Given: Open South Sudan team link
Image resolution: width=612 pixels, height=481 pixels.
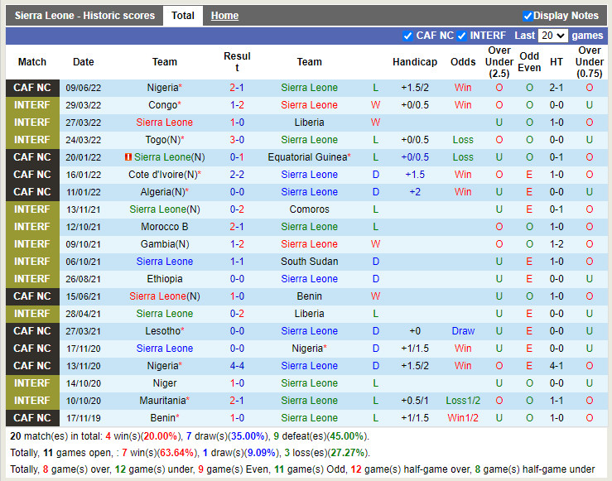Looking at the screenshot, I should (x=309, y=262).
